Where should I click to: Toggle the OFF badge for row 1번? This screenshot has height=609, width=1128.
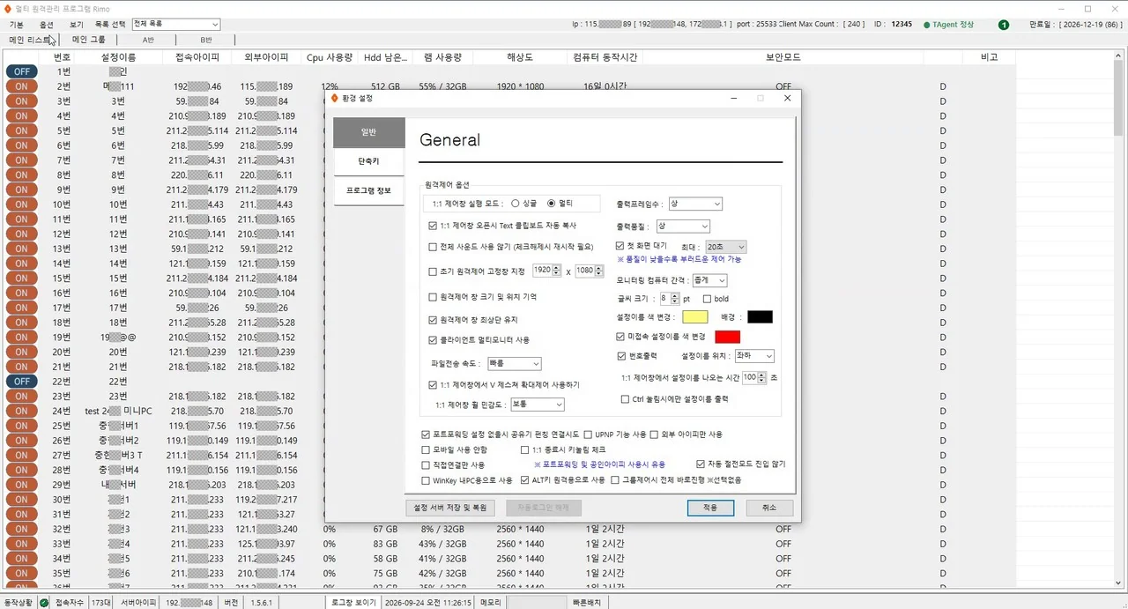21,71
